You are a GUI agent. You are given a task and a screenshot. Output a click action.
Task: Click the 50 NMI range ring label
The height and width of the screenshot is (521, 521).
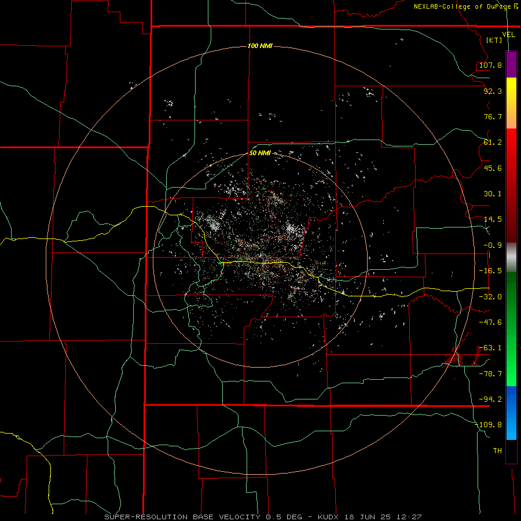coord(260,153)
